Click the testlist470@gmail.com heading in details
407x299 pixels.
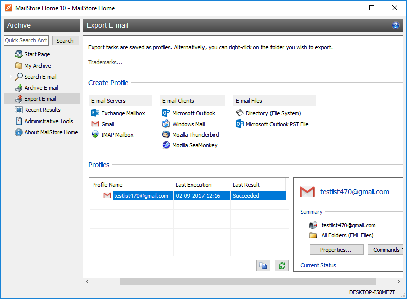(355, 192)
